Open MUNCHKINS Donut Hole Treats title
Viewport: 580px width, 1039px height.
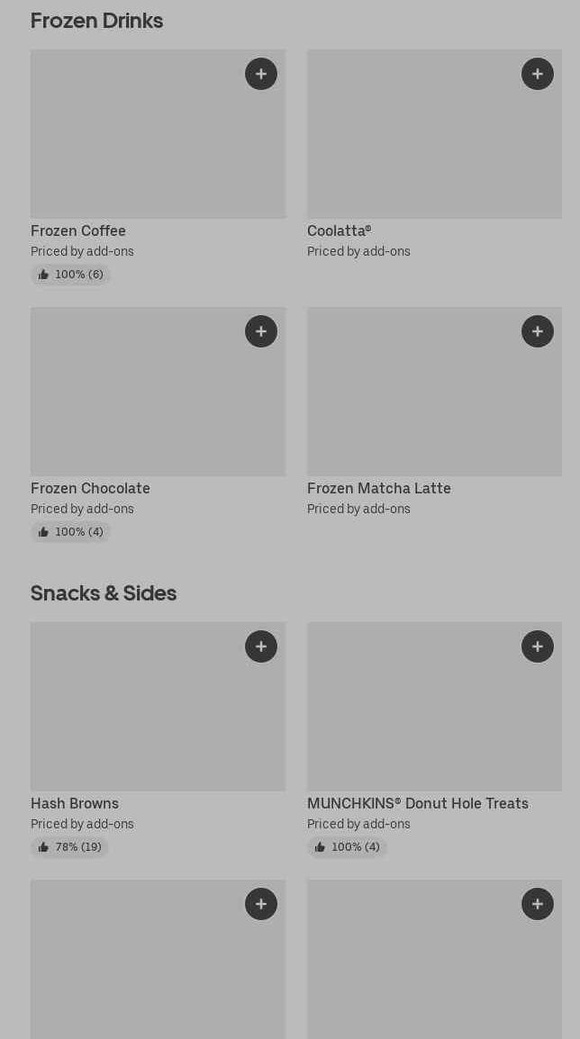[418, 804]
